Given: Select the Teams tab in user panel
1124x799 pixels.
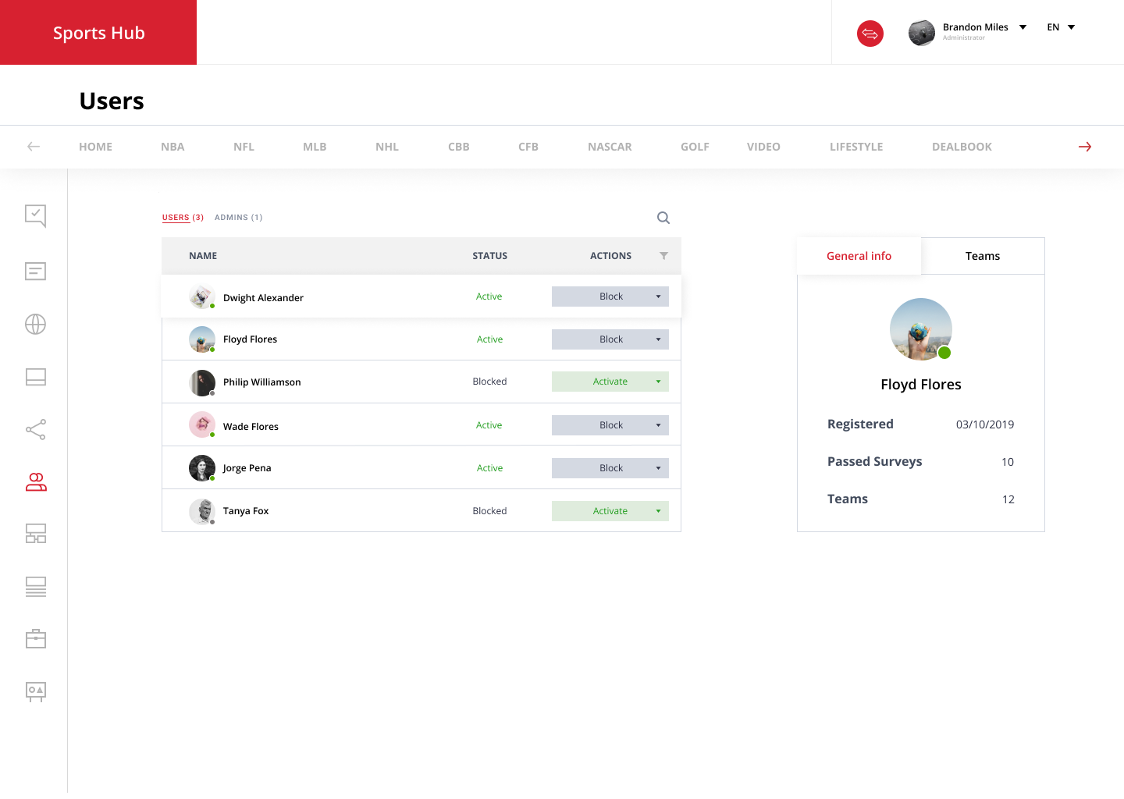Looking at the screenshot, I should coord(983,256).
